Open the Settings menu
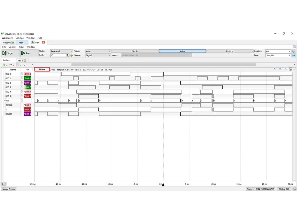 pos(20,38)
